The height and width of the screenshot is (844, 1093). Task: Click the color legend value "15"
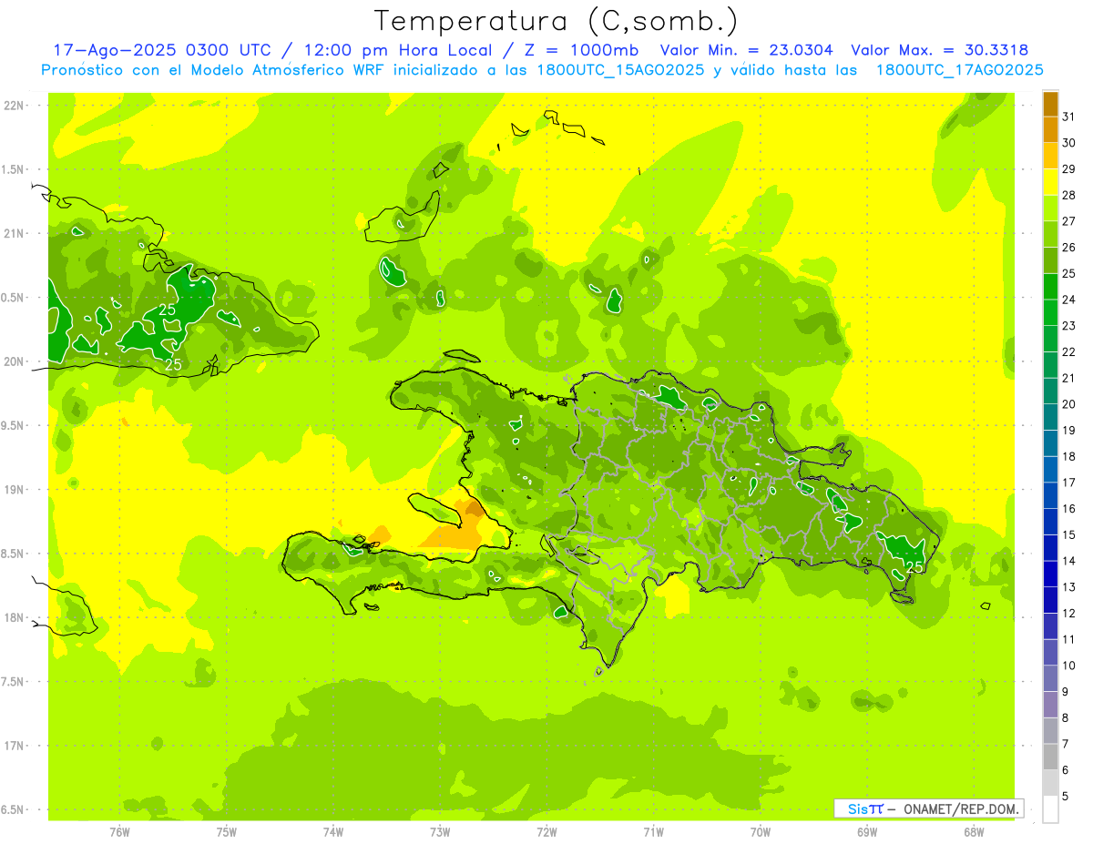[x=1069, y=534]
